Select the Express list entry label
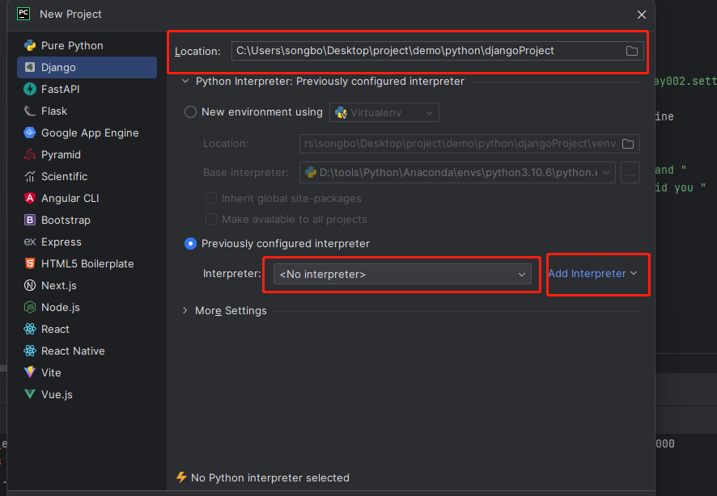The width and height of the screenshot is (717, 496). click(62, 242)
